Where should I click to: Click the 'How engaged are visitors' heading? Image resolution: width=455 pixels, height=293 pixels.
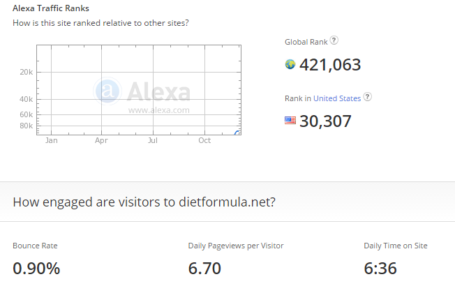(144, 202)
